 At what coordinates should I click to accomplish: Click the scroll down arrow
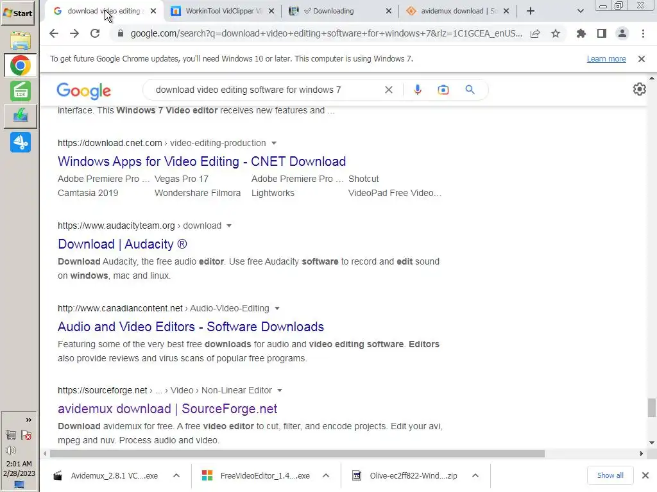(652, 443)
